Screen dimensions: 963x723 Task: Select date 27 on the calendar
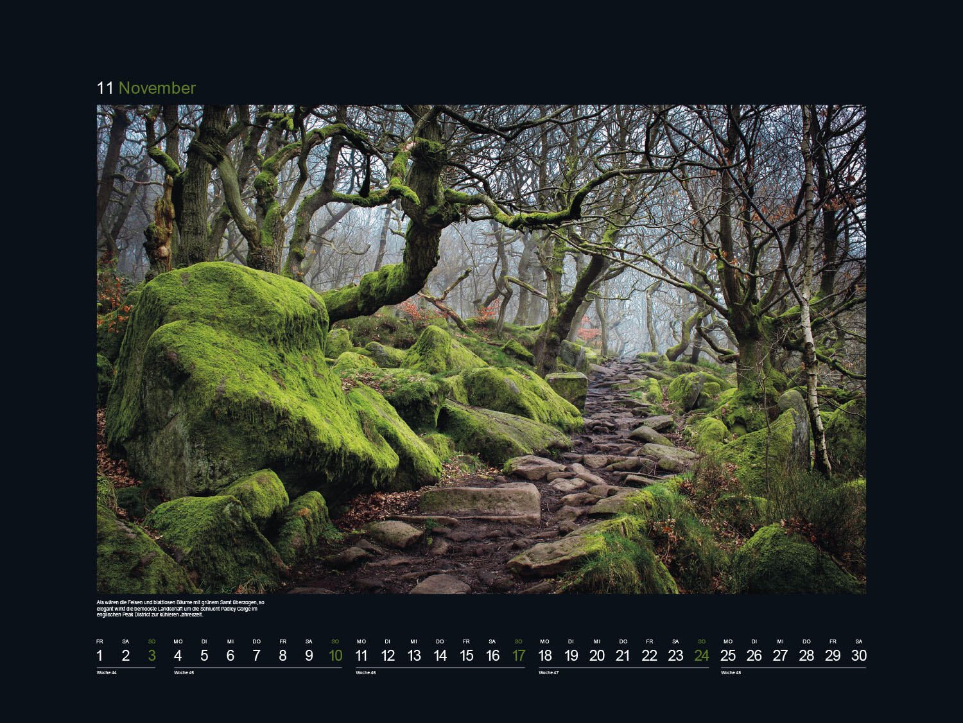[x=780, y=656]
